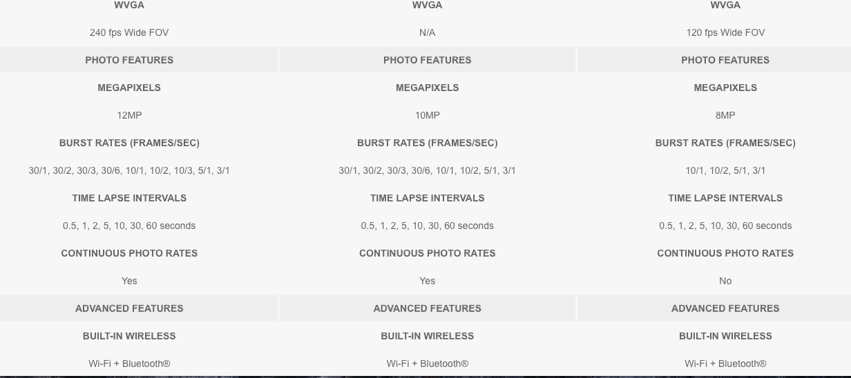Click the ADVANCED FEATURES header in left column
This screenshot has height=378, width=851.
click(129, 308)
